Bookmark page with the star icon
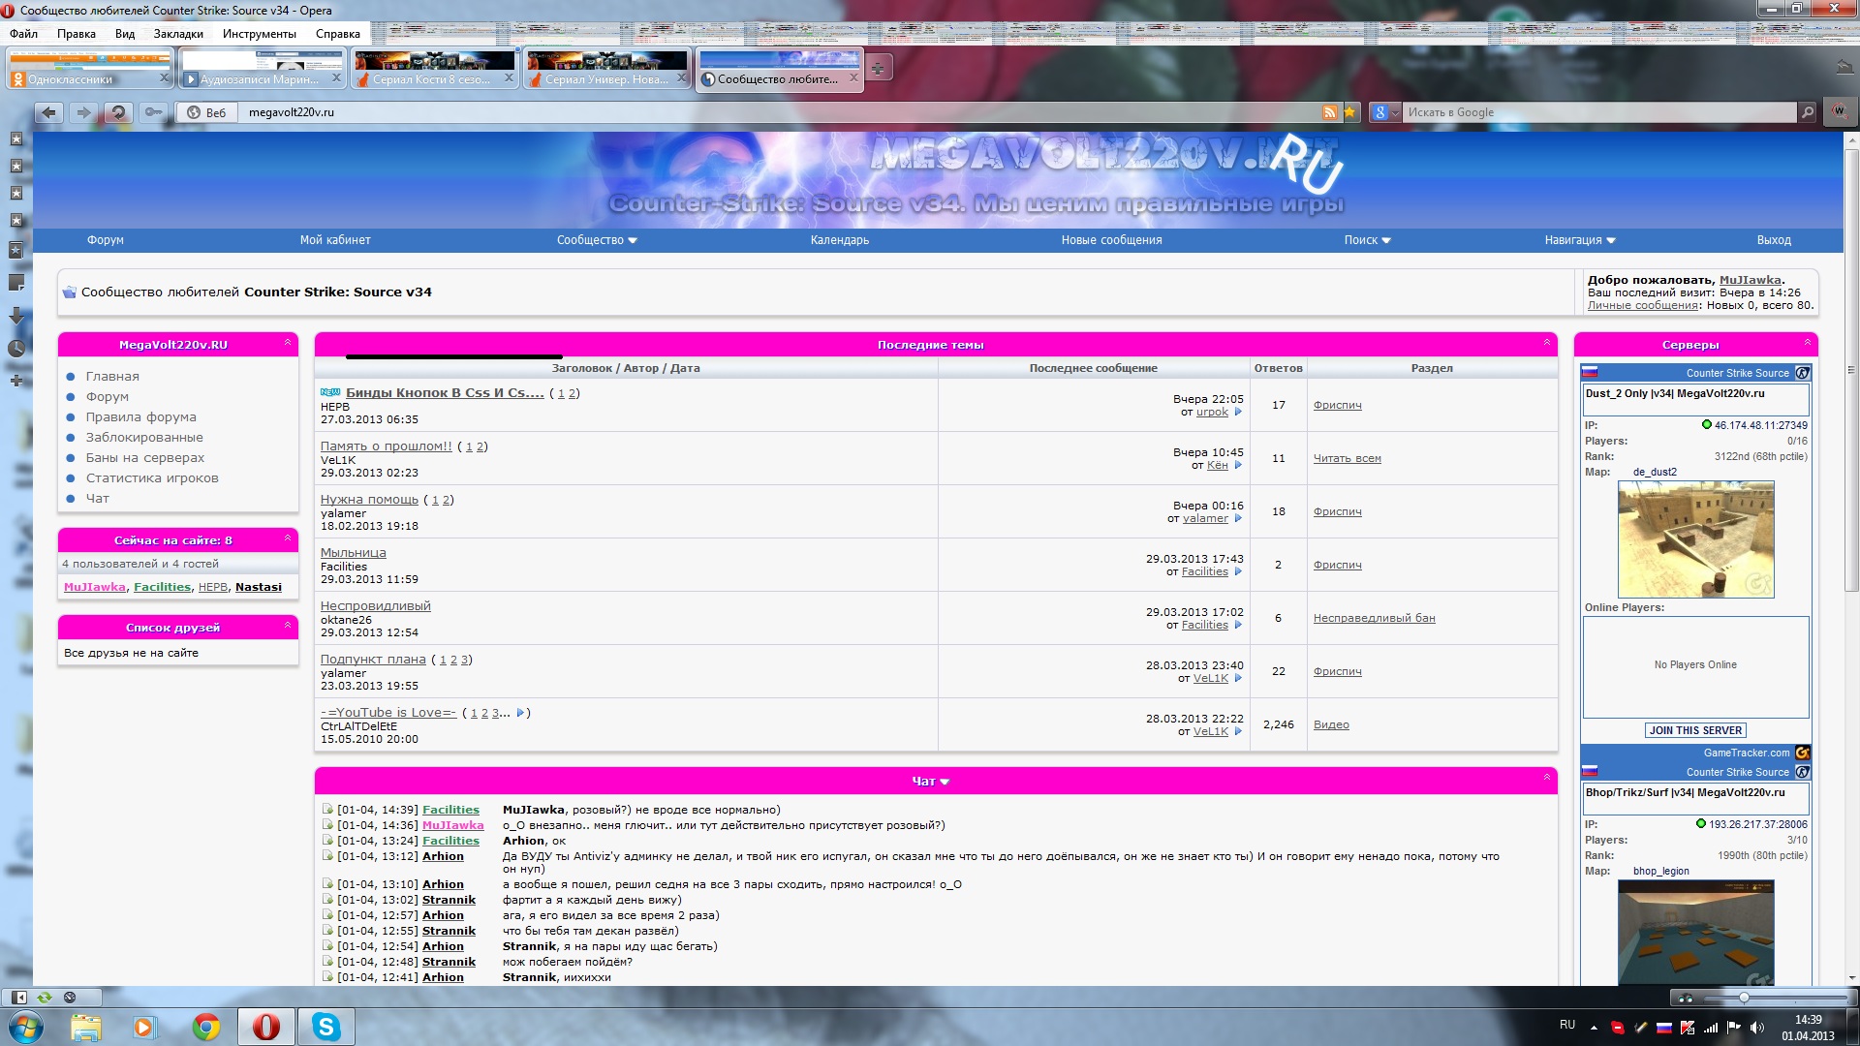1860x1046 pixels. (1349, 112)
